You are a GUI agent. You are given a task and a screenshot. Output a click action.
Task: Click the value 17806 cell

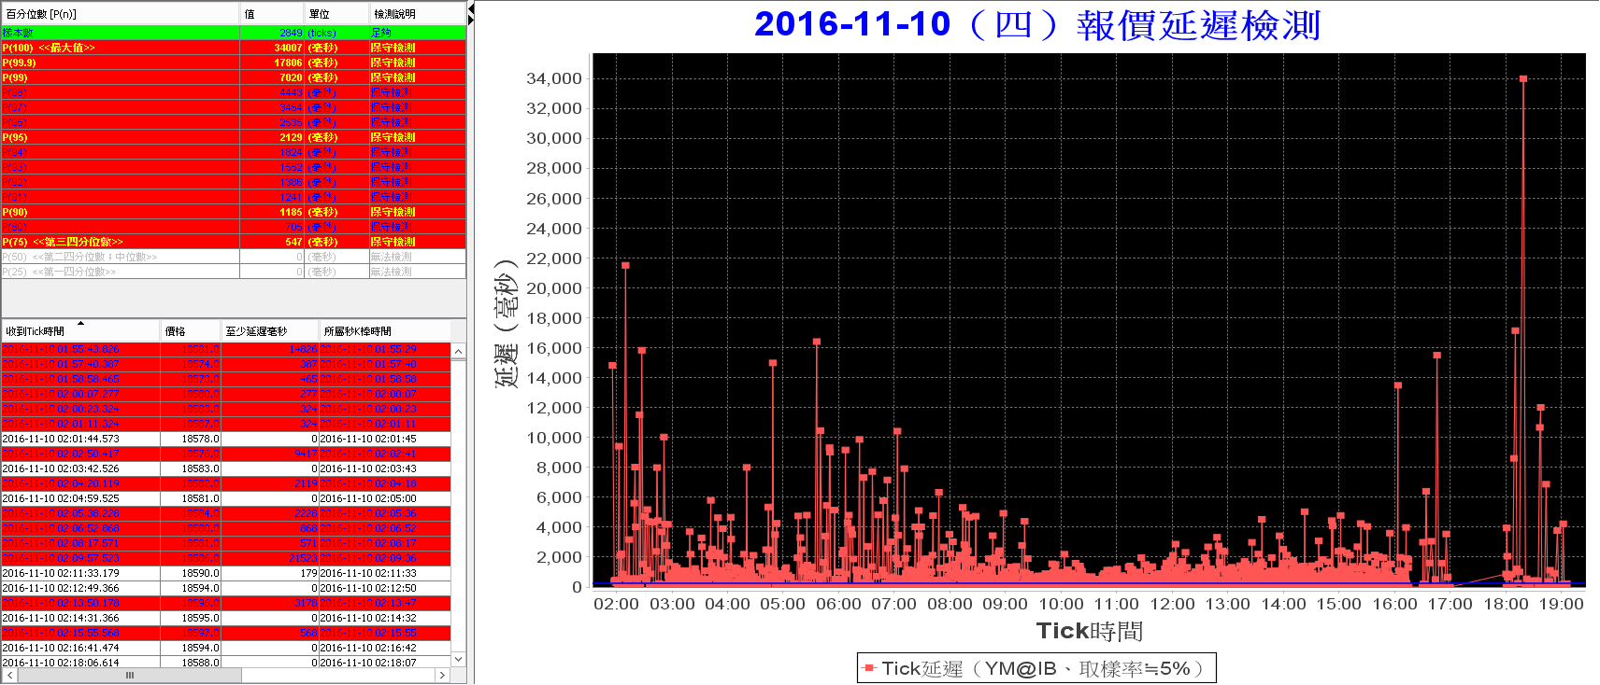pyautogui.click(x=273, y=63)
